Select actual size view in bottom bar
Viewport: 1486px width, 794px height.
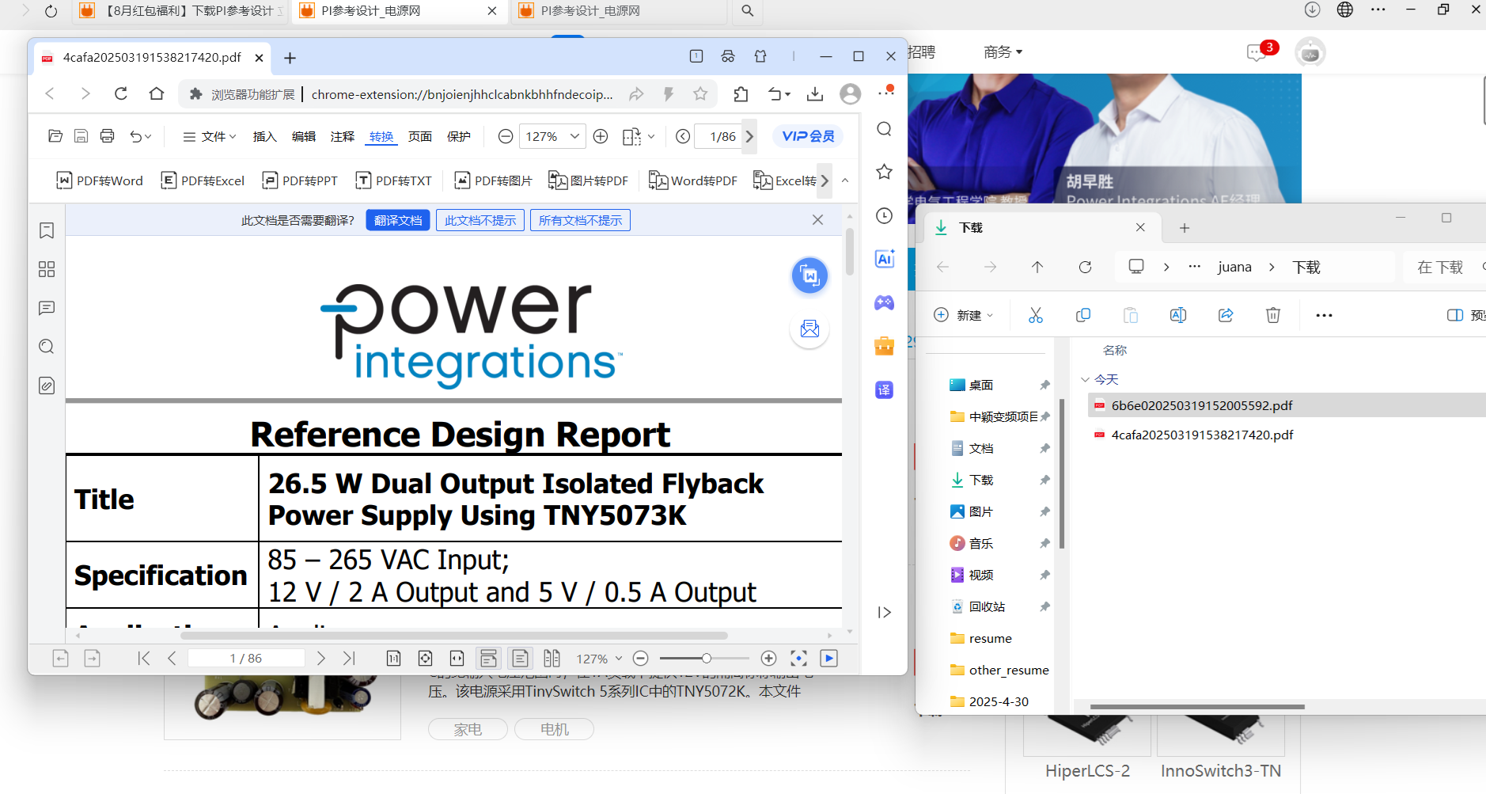click(393, 658)
